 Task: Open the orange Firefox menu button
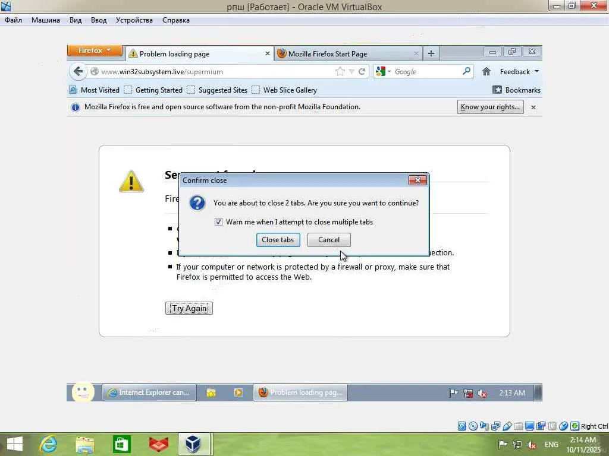[95, 50]
